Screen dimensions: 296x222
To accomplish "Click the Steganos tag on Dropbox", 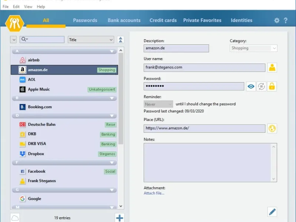I will point(107,154).
